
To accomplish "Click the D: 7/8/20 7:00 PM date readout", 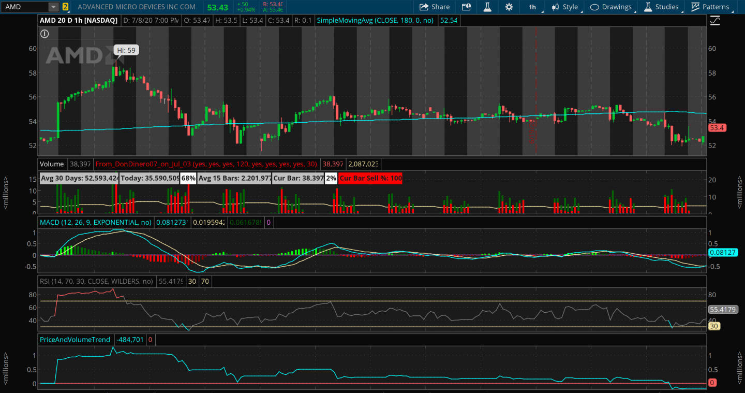I will click(151, 20).
